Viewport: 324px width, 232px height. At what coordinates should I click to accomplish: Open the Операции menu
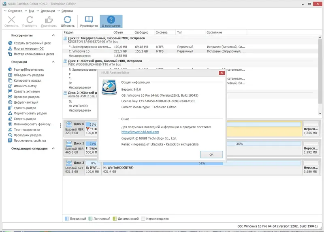(x=46, y=11)
